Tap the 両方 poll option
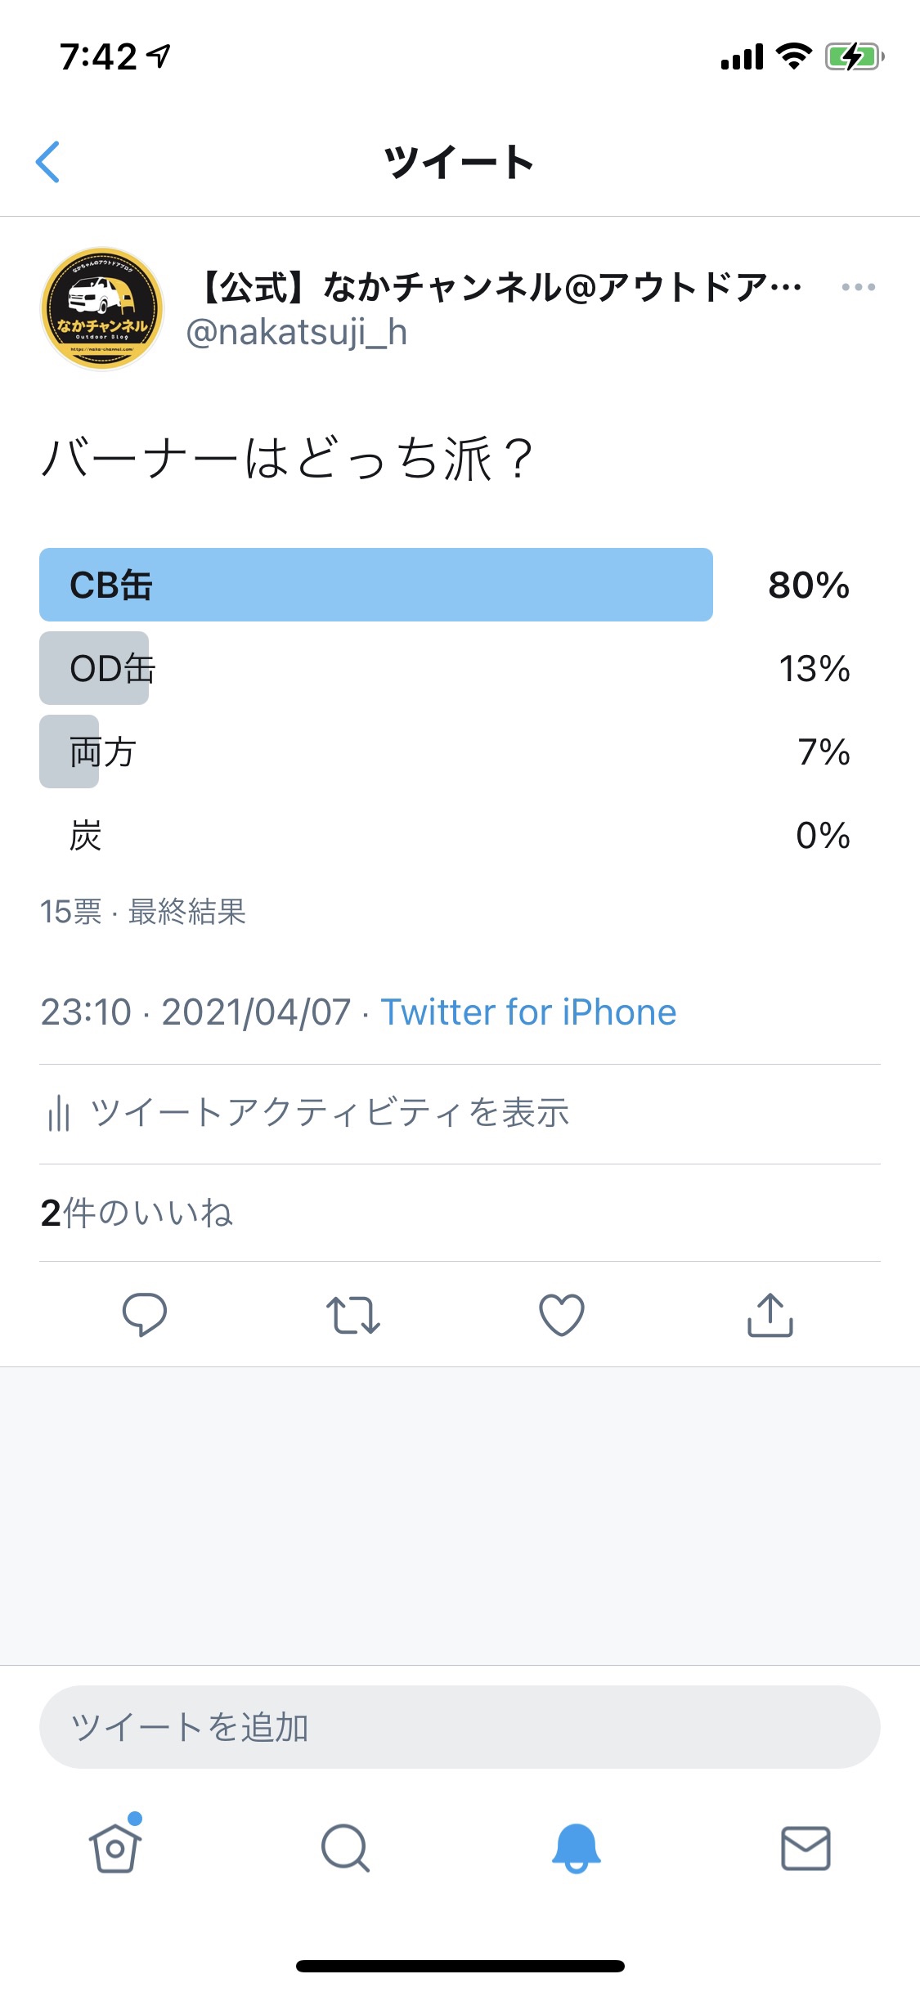This screenshot has height=1992, width=920. pyautogui.click(x=102, y=752)
